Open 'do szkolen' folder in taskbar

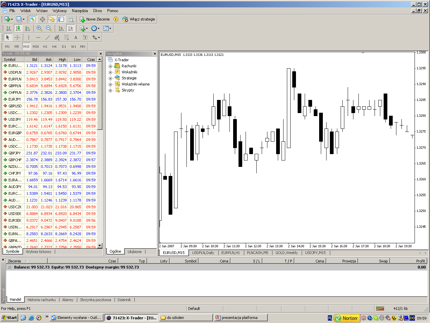click(186, 318)
